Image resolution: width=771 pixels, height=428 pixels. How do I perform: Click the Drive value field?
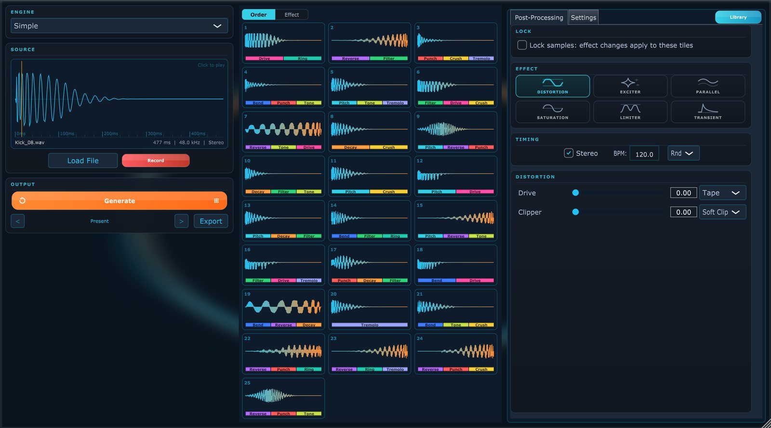coord(683,193)
